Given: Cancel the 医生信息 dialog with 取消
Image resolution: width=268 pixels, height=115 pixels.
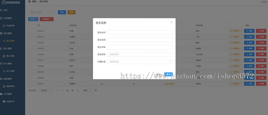Looking at the screenshot, I should [158, 74].
